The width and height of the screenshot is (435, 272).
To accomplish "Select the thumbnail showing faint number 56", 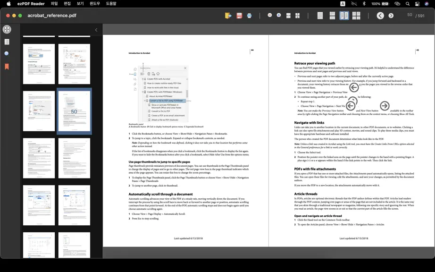I will [x=74, y=245].
